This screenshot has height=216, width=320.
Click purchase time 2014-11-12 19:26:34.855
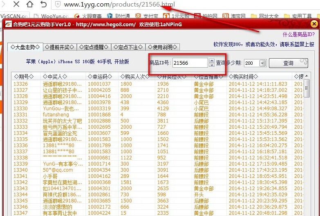258,189
